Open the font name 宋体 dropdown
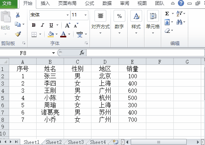This screenshot has width=205, height=145. 67,15
